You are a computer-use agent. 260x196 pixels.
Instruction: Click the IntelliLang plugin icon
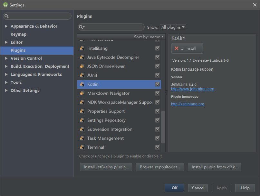coord(82,48)
